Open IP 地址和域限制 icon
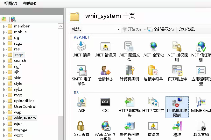Image resolution: width=211 pixels, height=140 pixels. 177,102
